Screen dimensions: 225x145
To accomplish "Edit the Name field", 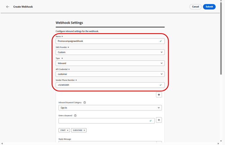I will (x=108, y=41).
